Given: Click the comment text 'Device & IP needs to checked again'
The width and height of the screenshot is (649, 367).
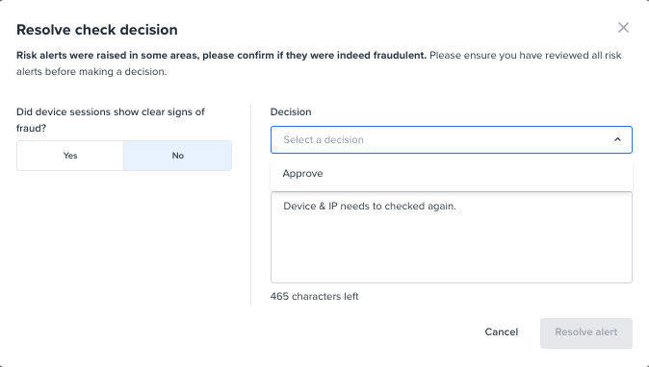Looking at the screenshot, I should click(370, 206).
